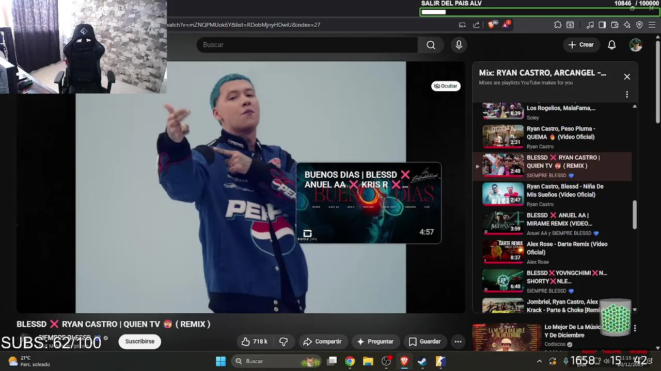Screen dimensions: 661x371
Task: Open the browser hamburger main menu
Action: point(652,25)
